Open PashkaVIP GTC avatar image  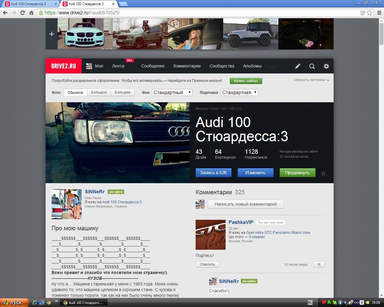[x=210, y=235]
